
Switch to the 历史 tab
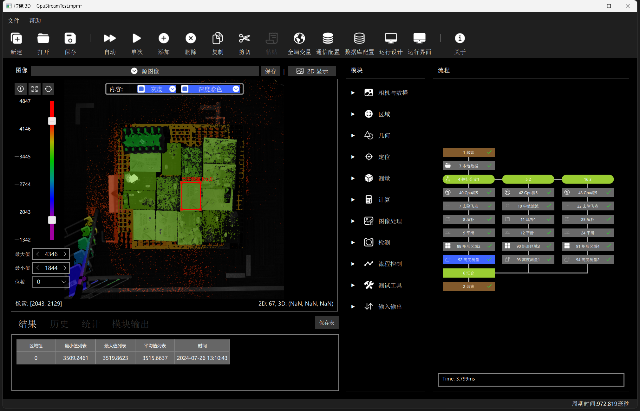point(59,324)
